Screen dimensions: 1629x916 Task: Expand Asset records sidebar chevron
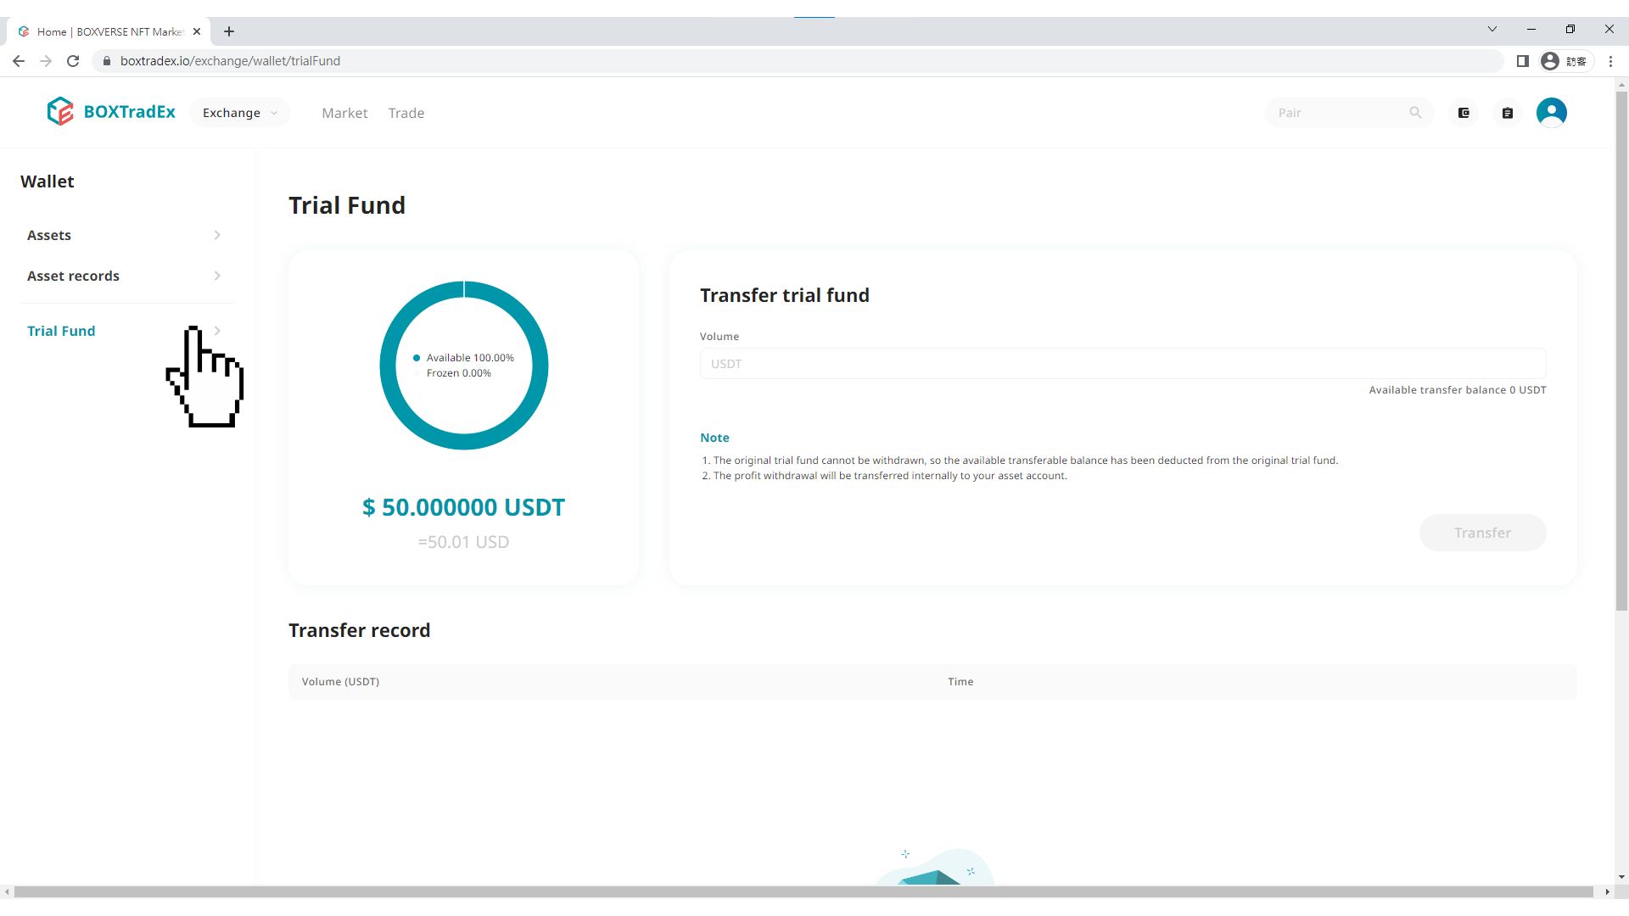[217, 276]
